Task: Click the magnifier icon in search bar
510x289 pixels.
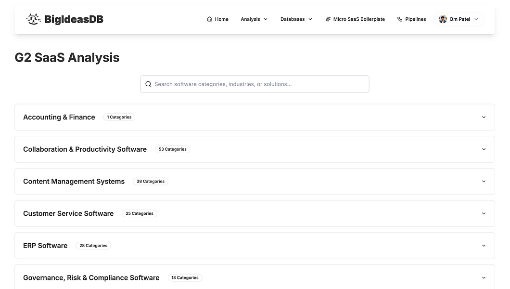Action: click(148, 84)
